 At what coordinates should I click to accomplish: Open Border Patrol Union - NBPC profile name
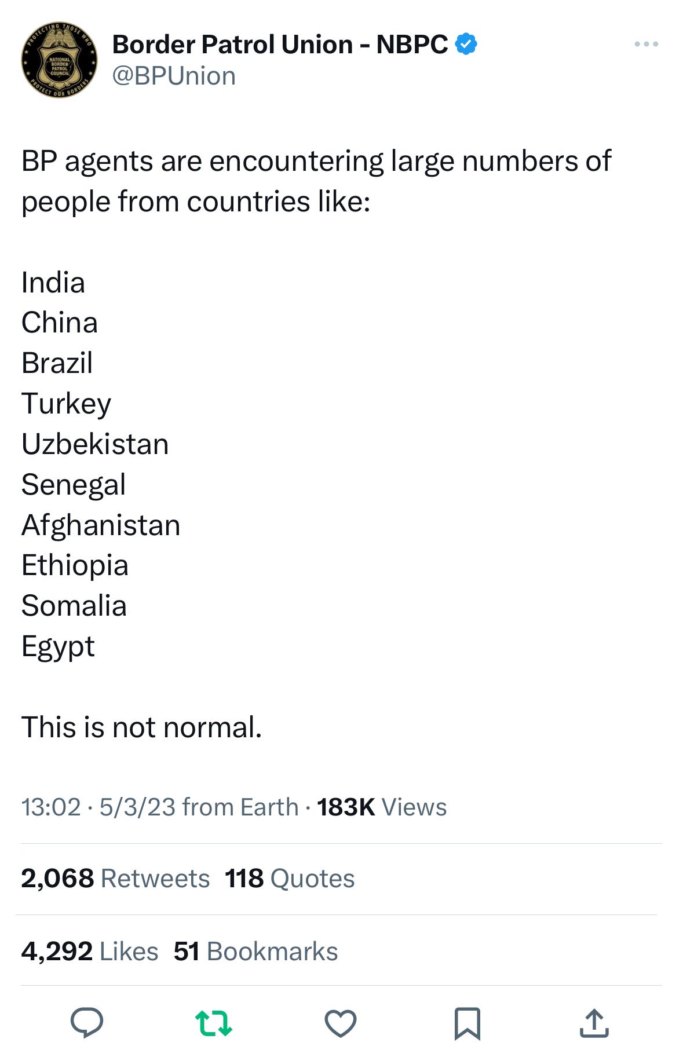point(279,45)
